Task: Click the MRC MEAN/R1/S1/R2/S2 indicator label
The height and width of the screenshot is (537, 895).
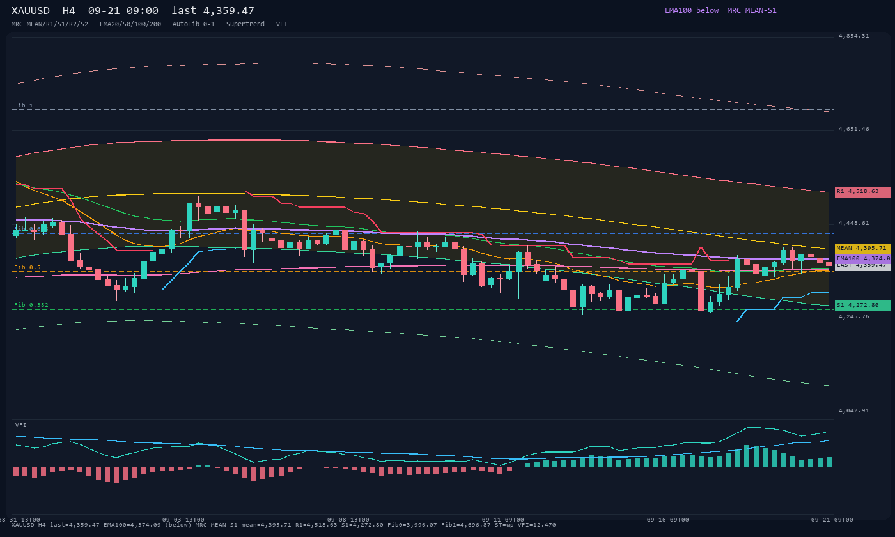Action: click(x=50, y=24)
